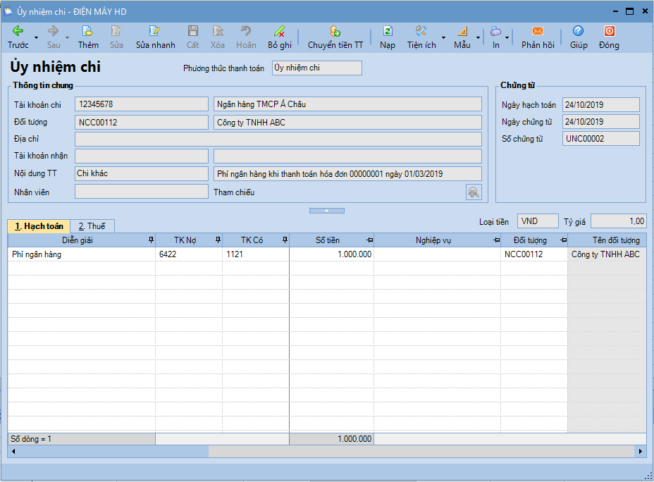Print the voucher with In icon
The height and width of the screenshot is (482, 654).
(495, 31)
